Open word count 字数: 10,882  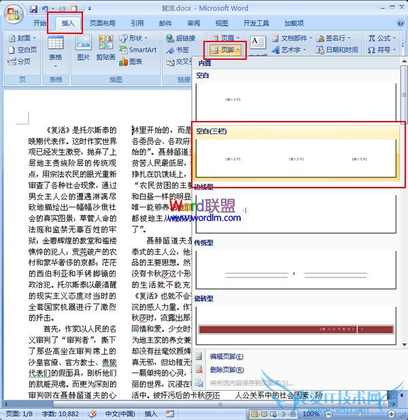pyautogui.click(x=61, y=414)
